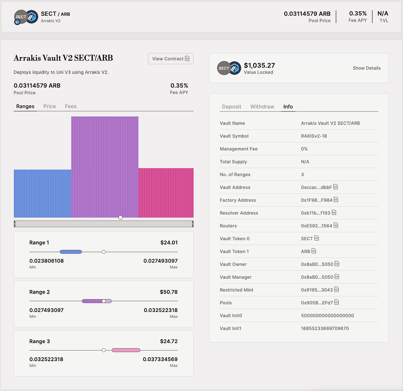Click the 0x1F98...F984 factory address
This screenshot has height=391, width=403.
click(x=317, y=200)
